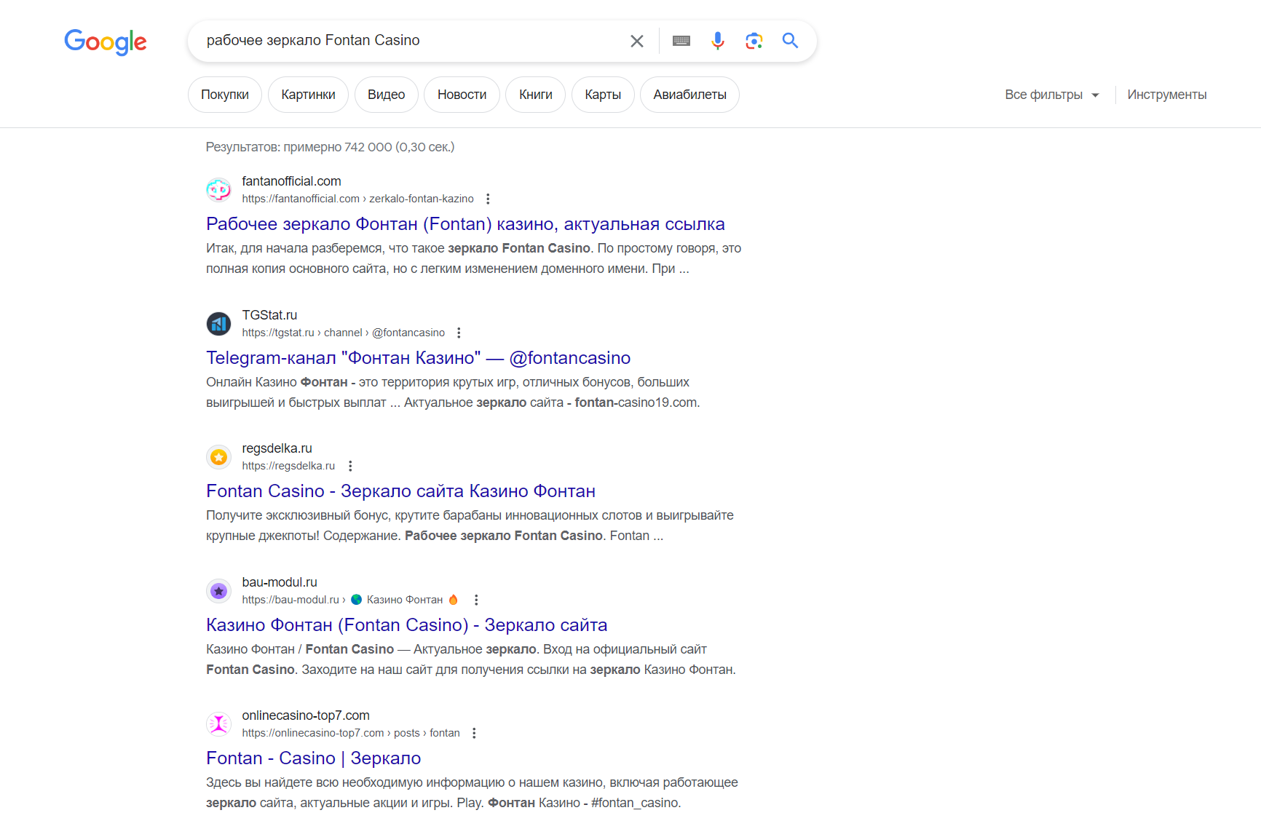Open more options for fantanofficial.com result
The width and height of the screenshot is (1261, 829).
tap(488, 199)
